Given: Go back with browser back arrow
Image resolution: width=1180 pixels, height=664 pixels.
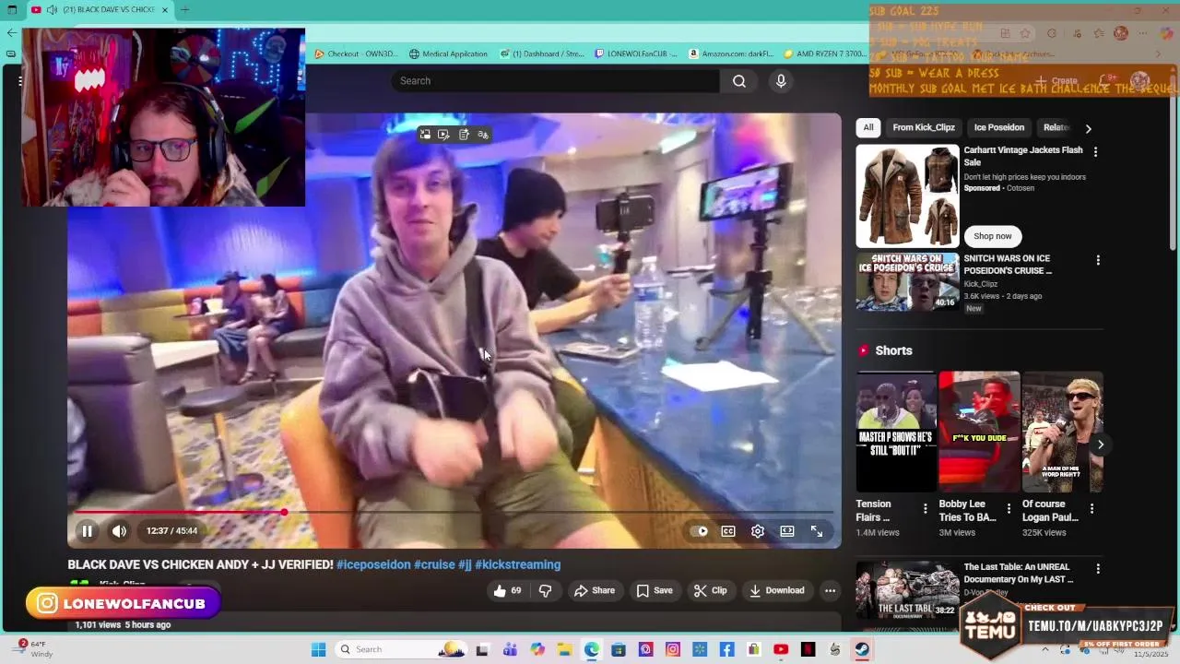Looking at the screenshot, I should coord(11,33).
